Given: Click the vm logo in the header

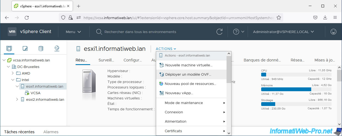Looking at the screenshot, I should point(12,32).
